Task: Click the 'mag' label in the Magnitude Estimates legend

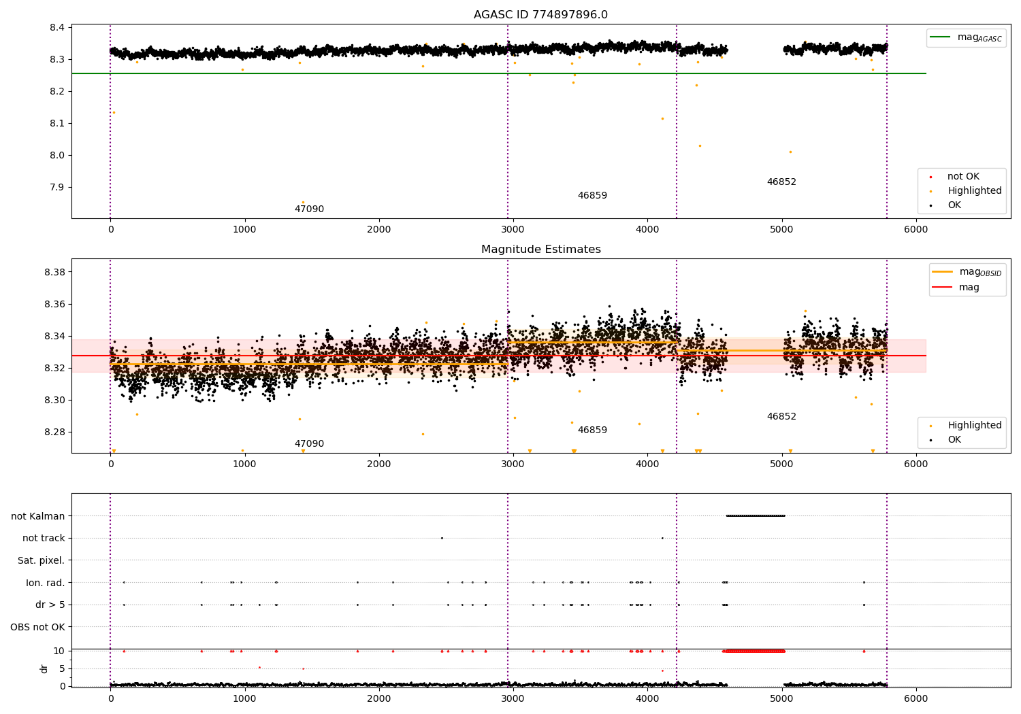Action: (x=969, y=288)
